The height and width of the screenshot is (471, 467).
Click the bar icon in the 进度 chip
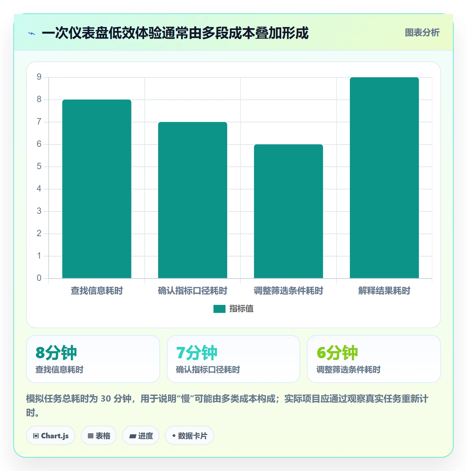tap(132, 436)
